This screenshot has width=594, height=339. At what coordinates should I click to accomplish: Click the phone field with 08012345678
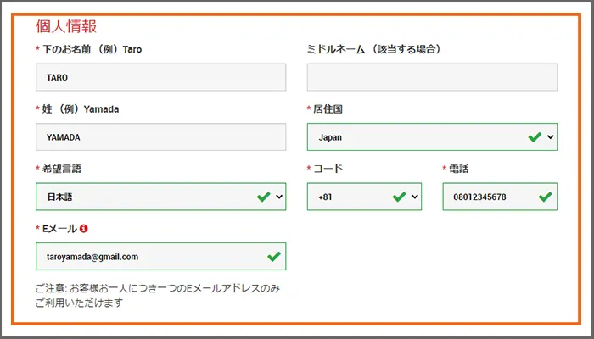(x=500, y=197)
